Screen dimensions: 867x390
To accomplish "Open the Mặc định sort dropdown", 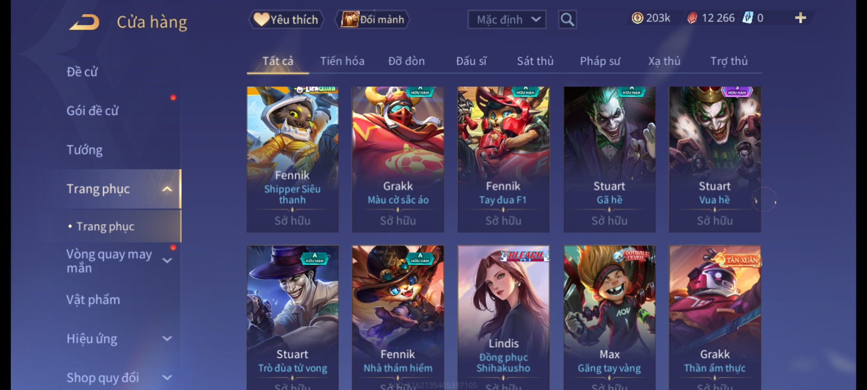I will (x=507, y=19).
